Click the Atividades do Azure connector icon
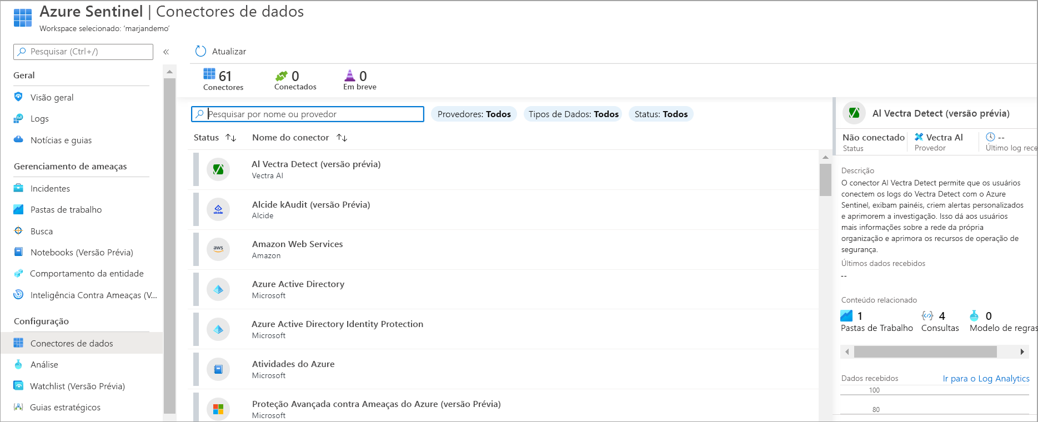 pyautogui.click(x=218, y=369)
